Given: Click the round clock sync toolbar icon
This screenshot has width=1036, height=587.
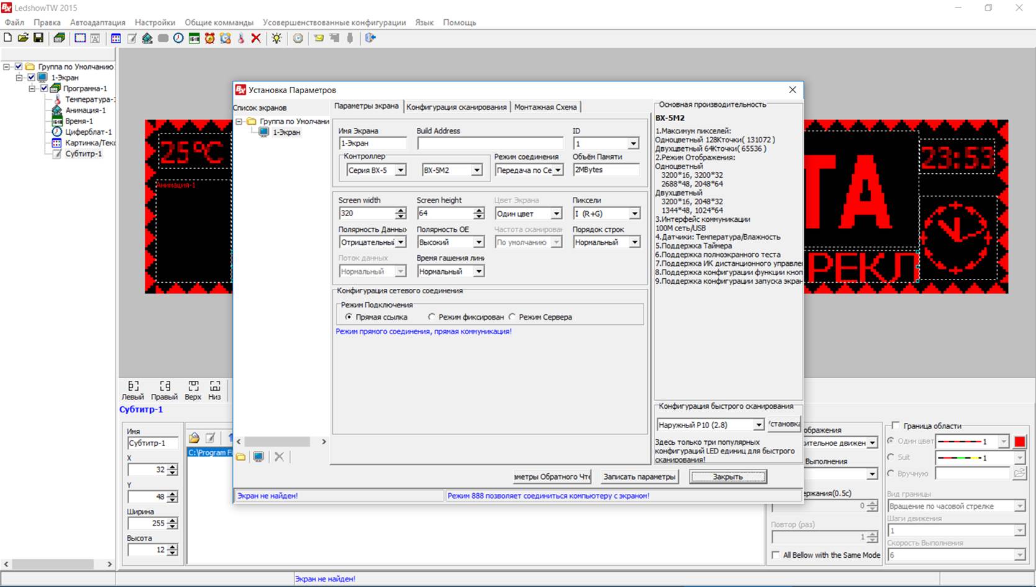Looking at the screenshot, I should coord(298,38).
